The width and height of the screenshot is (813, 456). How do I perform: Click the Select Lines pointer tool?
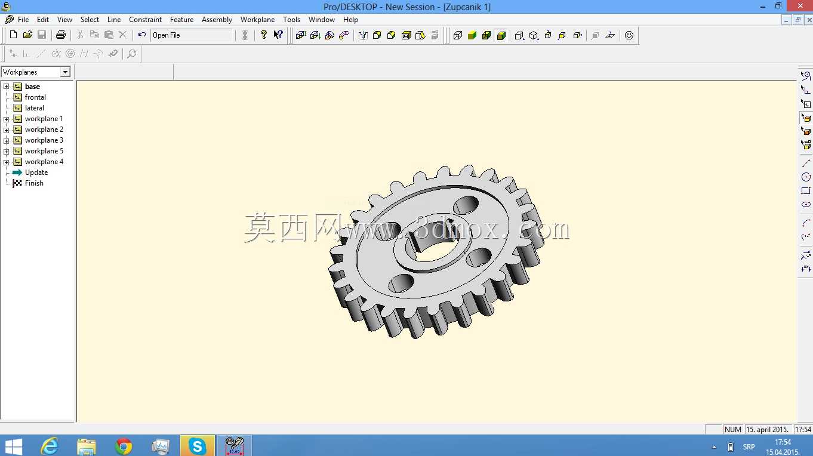806,76
